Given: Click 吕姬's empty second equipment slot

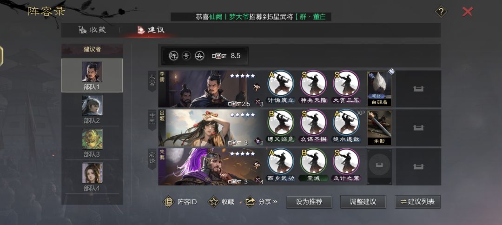Looking at the screenshot, I should pyautogui.click(x=418, y=128).
